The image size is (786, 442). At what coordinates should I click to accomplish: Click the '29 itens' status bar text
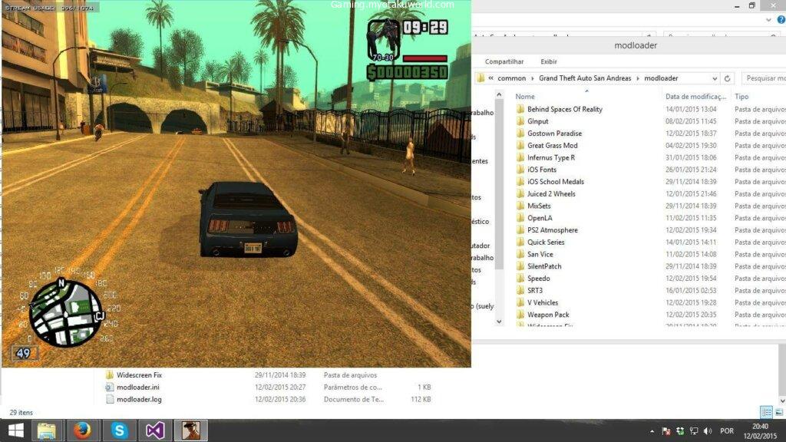[x=21, y=412]
